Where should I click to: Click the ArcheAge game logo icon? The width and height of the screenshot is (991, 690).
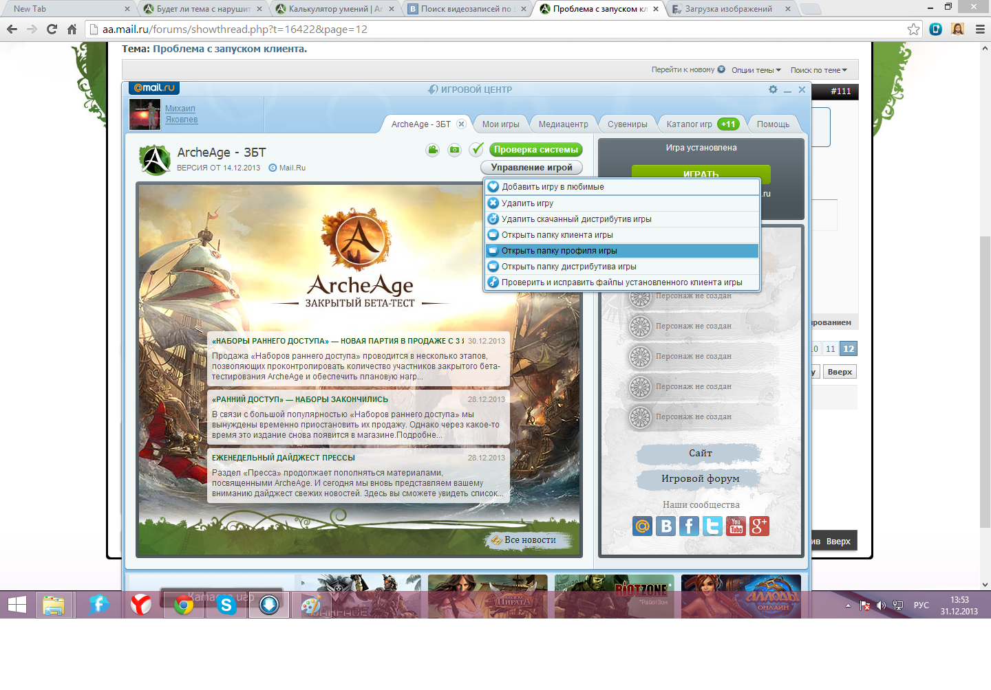(x=155, y=159)
